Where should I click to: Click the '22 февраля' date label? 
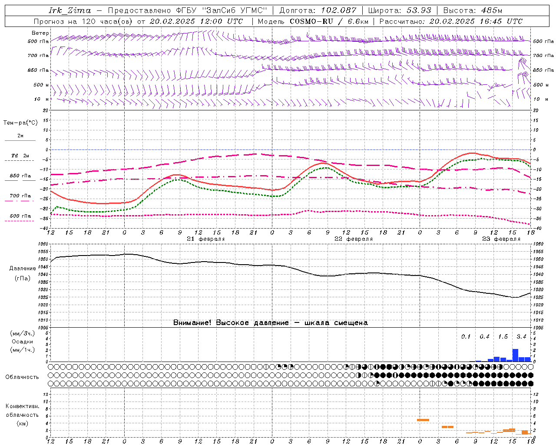pyautogui.click(x=354, y=239)
